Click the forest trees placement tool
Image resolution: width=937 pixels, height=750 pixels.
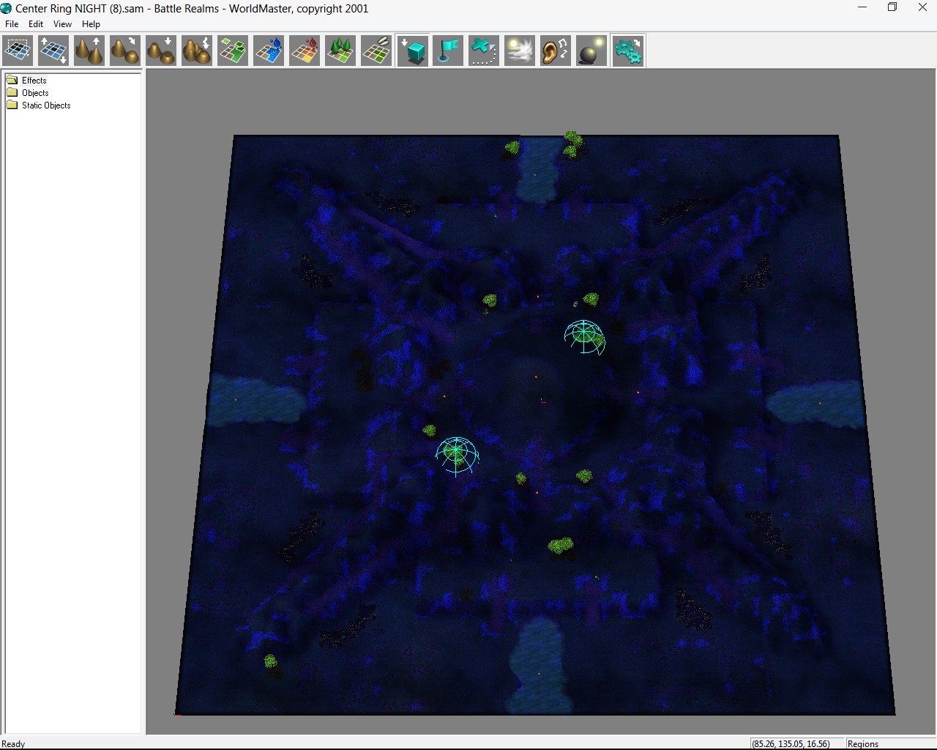(340, 51)
